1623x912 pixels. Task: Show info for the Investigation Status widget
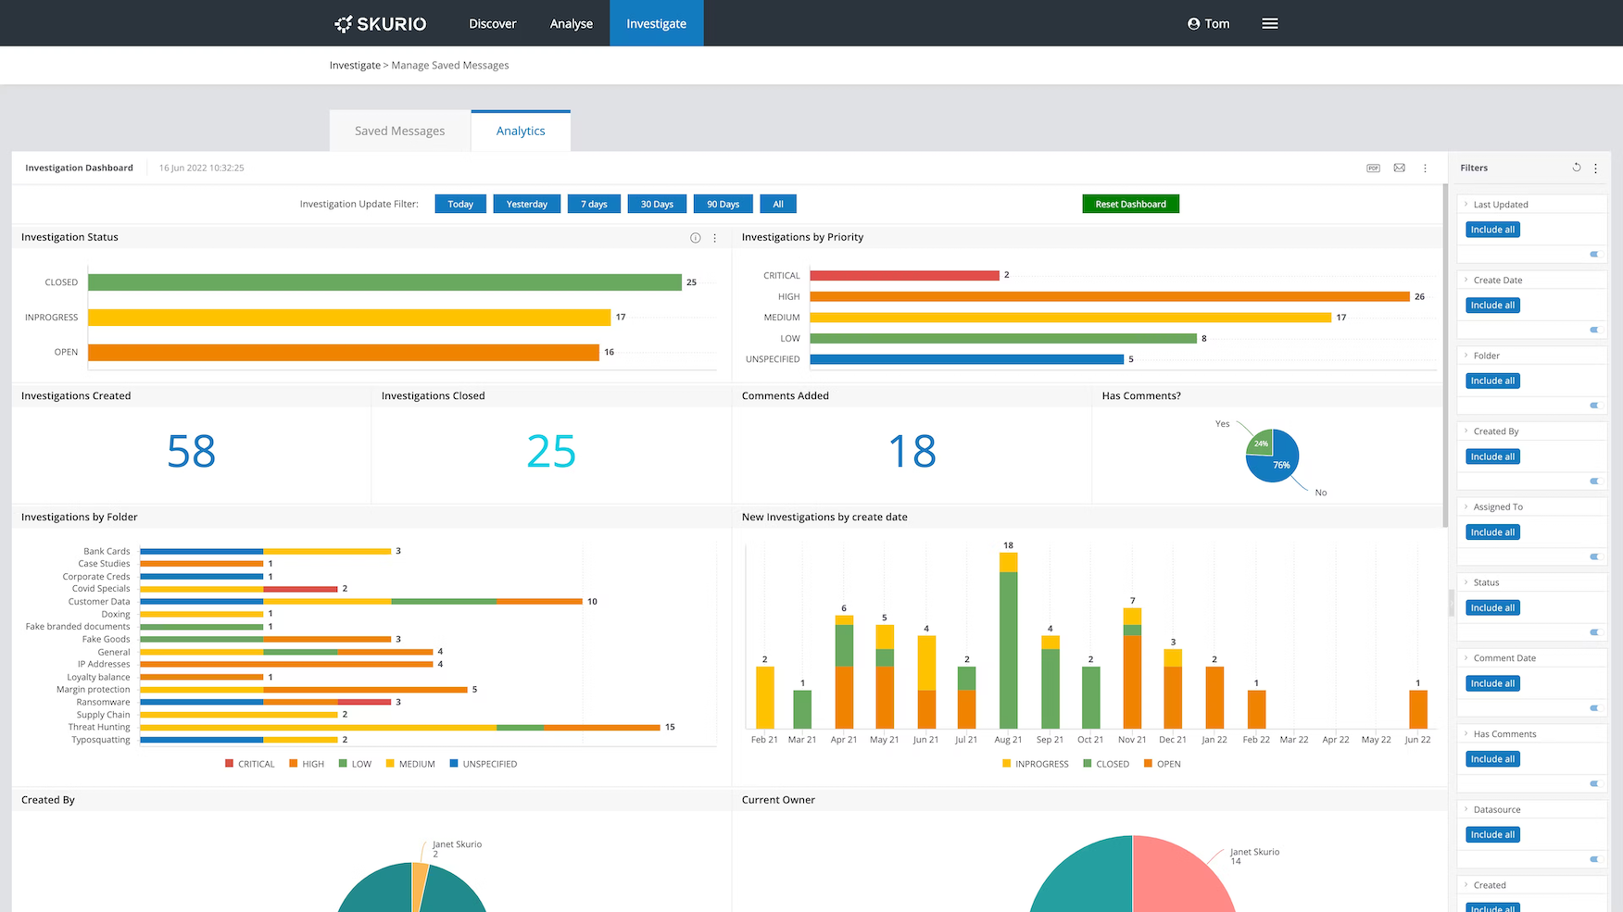point(695,238)
